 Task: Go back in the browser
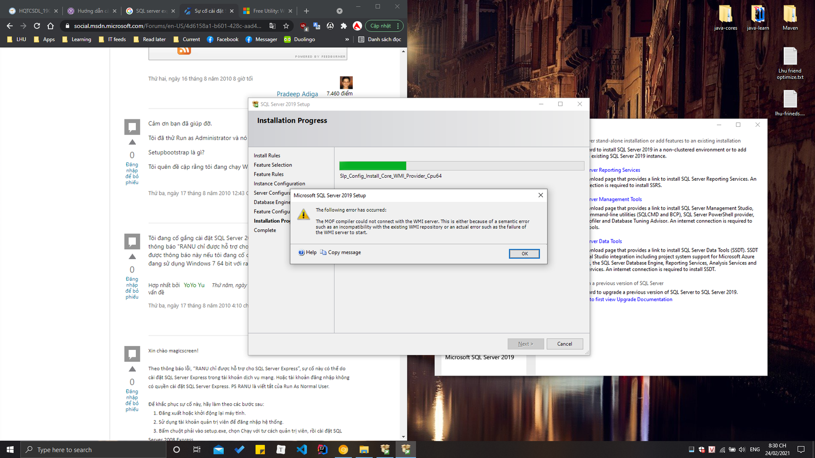pos(10,26)
